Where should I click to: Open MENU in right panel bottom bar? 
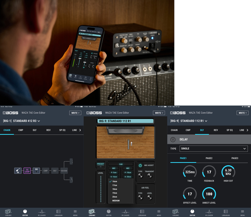coord(242,213)
